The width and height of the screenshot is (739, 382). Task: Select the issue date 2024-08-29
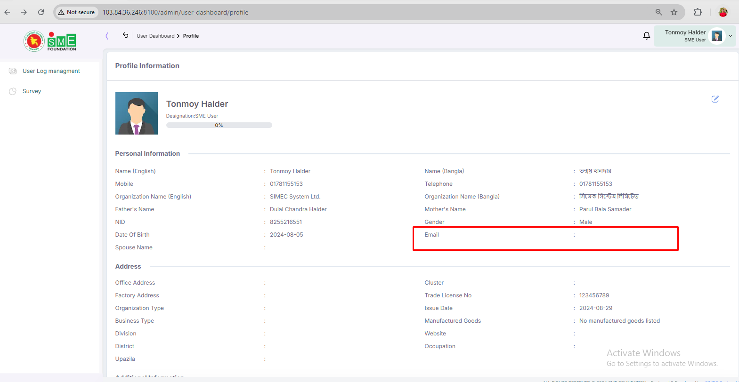point(596,308)
